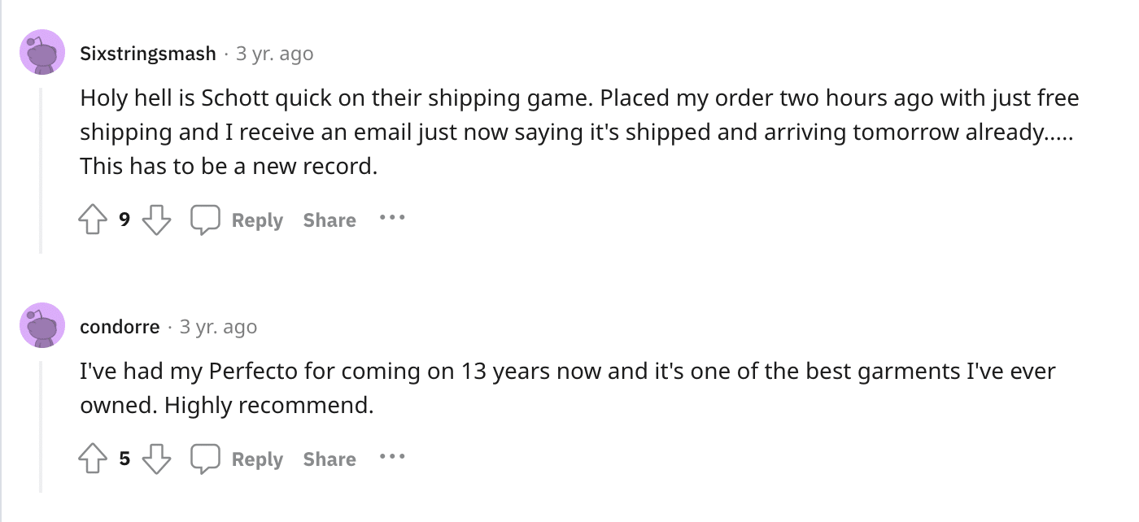Visit Sixstringsmash username link
Screen dimensions: 1139x522
tap(148, 54)
